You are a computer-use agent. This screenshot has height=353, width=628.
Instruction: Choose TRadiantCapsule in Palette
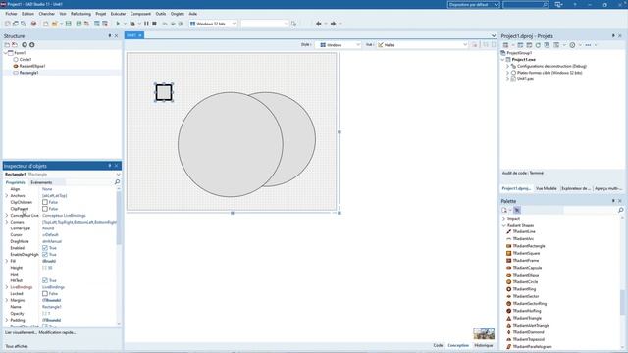pos(527,268)
